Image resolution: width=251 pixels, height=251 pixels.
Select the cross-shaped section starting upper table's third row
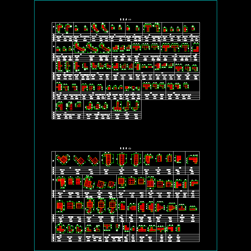tap(59, 66)
